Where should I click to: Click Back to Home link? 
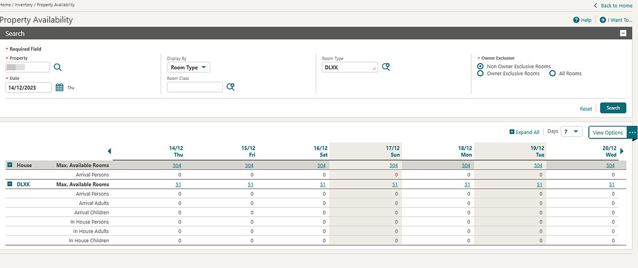(x=616, y=6)
